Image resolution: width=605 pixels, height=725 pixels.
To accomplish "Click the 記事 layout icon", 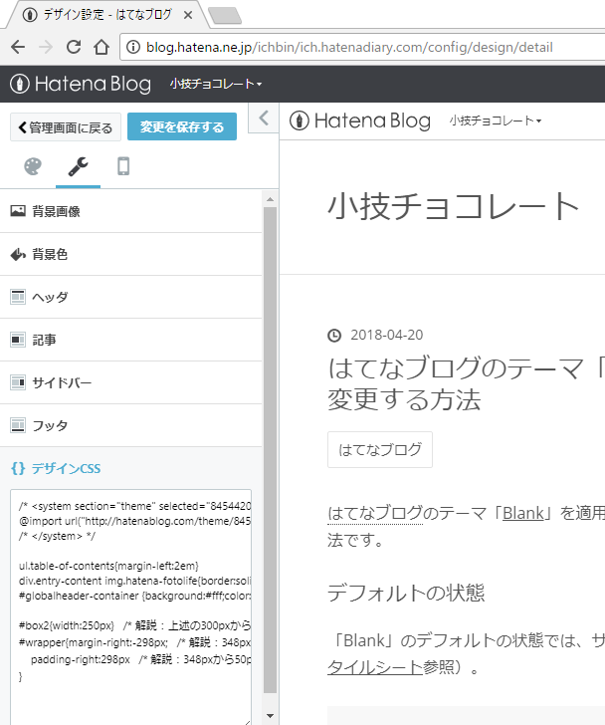I will [18, 340].
